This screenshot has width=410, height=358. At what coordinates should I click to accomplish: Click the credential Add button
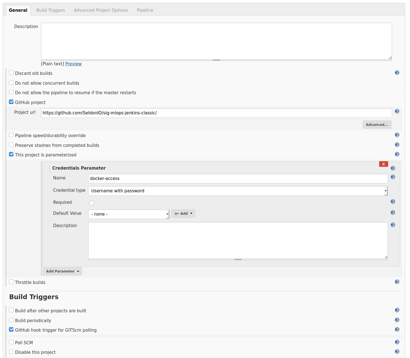pyautogui.click(x=183, y=213)
